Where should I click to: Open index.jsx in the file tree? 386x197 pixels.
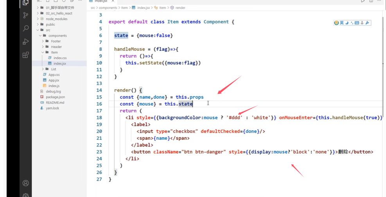(59, 63)
